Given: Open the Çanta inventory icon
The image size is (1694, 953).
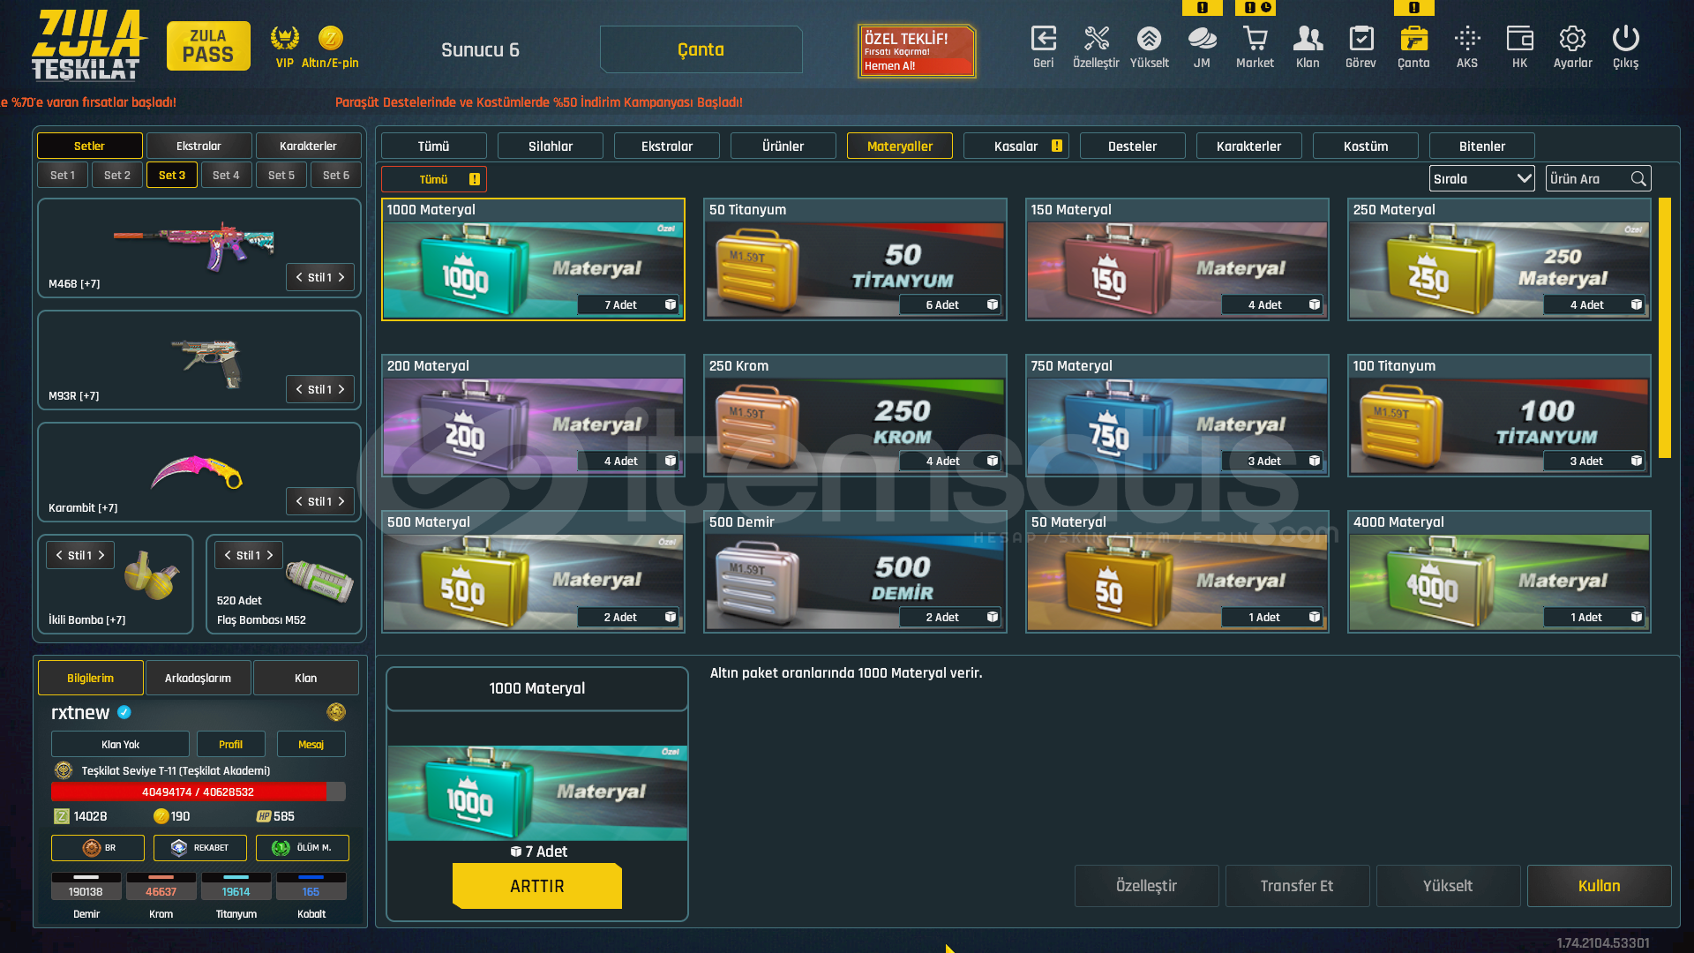Looking at the screenshot, I should click(1413, 39).
